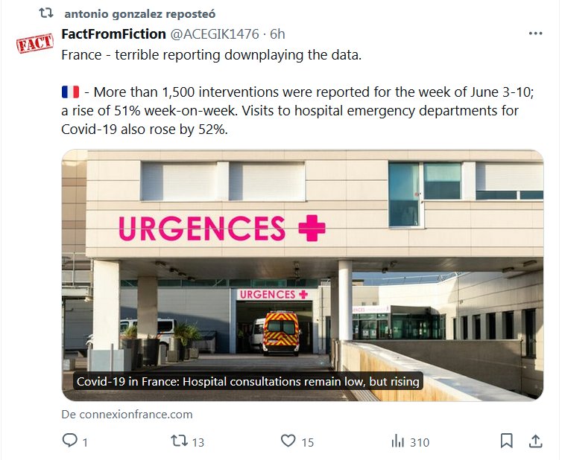The width and height of the screenshot is (562, 460).
Task: Open the FactFromFiction display name
Action: [113, 34]
